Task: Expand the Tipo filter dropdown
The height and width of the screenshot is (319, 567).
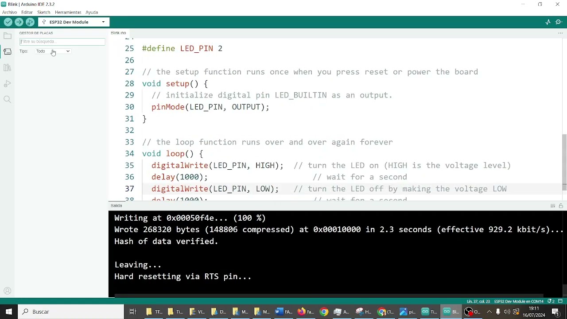Action: [53, 51]
